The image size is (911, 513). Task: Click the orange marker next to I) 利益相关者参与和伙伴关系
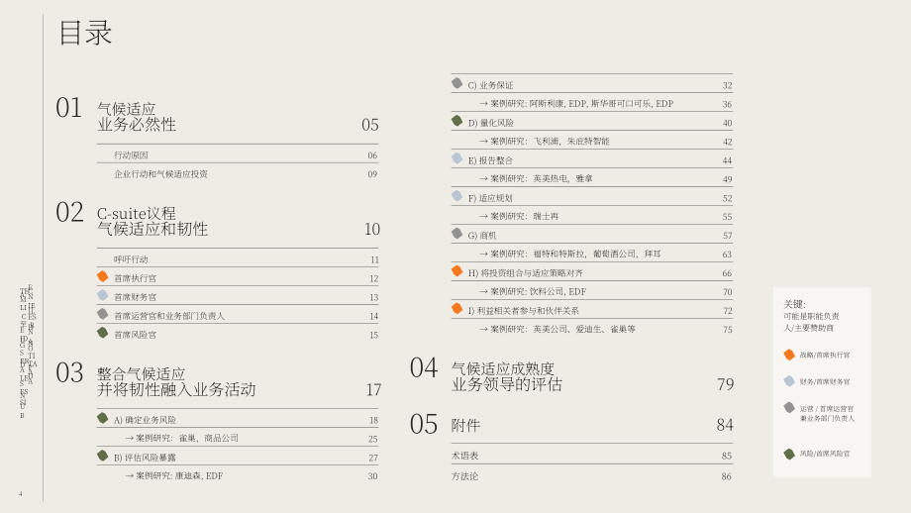pyautogui.click(x=457, y=309)
